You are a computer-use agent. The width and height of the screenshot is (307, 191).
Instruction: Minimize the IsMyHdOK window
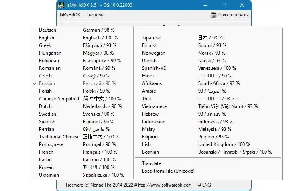tap(205, 5)
